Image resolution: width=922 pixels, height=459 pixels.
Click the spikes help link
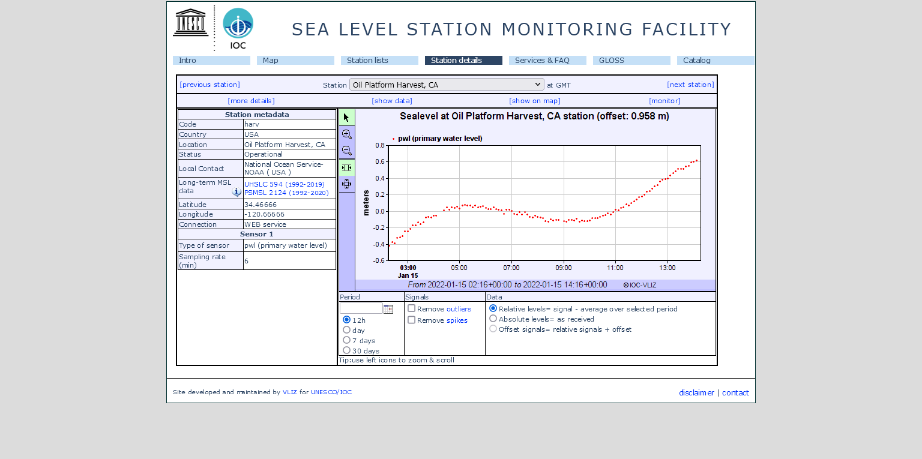pyautogui.click(x=457, y=320)
